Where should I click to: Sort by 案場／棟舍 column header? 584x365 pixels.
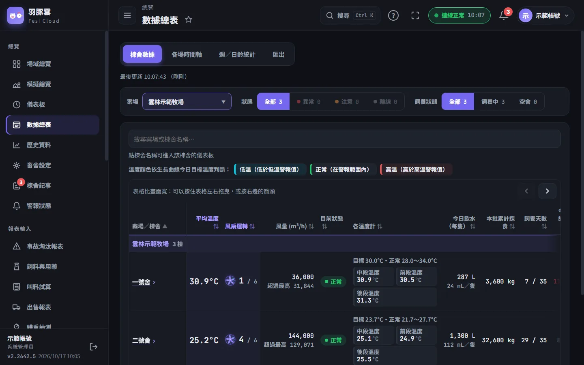click(150, 226)
